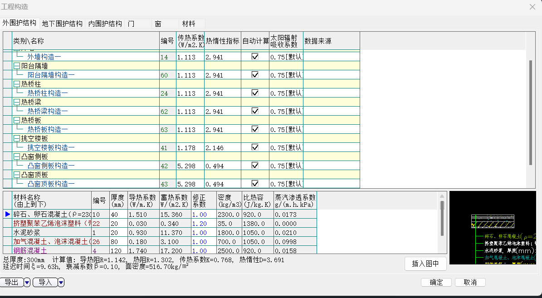The width and height of the screenshot is (542, 298).
Task: Switch to the 窗 tab
Action: tap(158, 24)
